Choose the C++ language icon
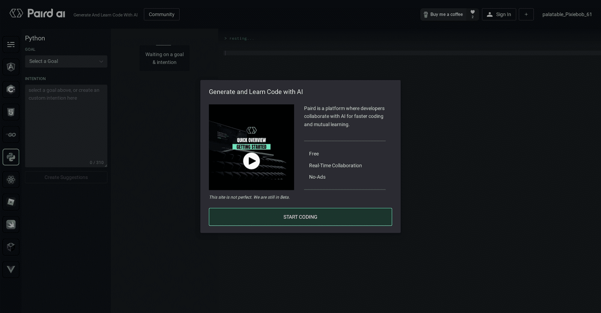601x313 pixels. 11,90
